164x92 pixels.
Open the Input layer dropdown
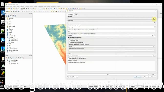[152, 19]
